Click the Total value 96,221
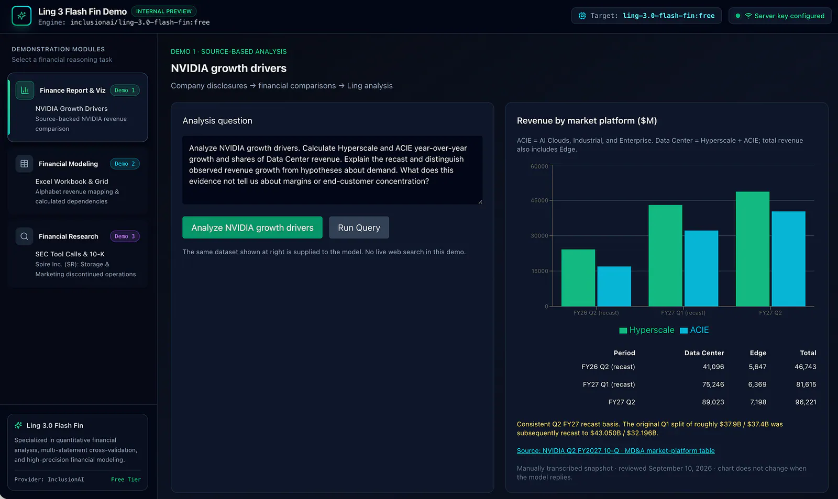This screenshot has width=838, height=499. [806, 402]
